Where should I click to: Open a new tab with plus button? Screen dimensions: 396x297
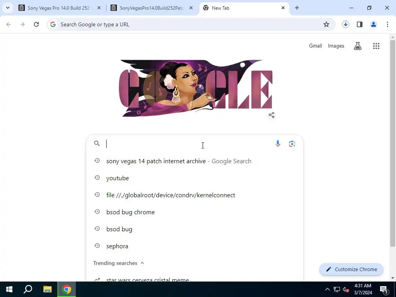pyautogui.click(x=297, y=8)
